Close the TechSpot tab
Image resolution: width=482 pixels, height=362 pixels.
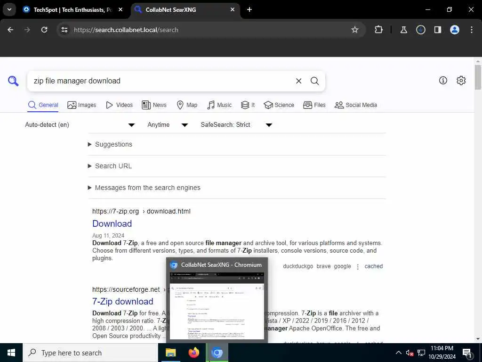pos(120,9)
